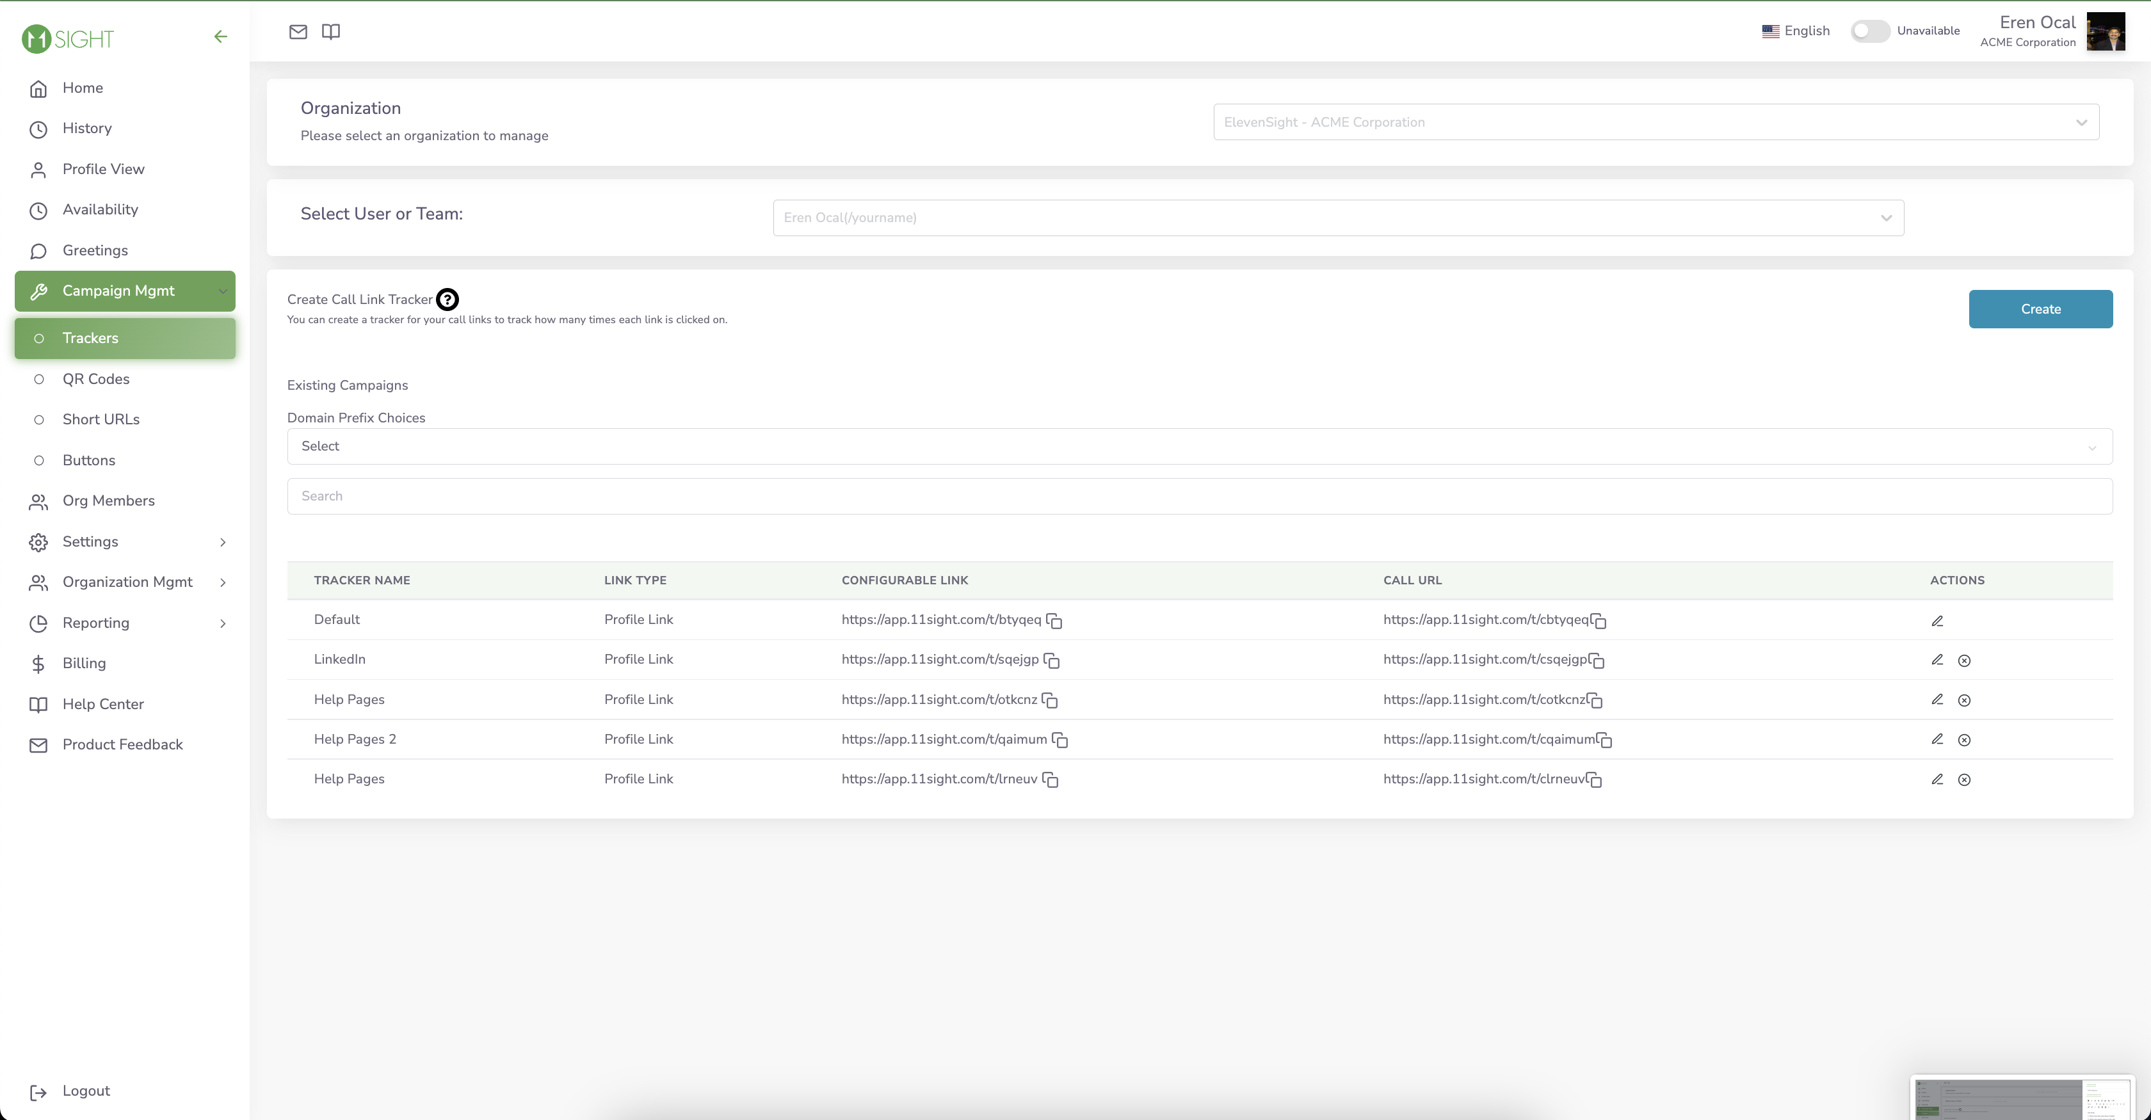Open the Select User or Team dropdown

pyautogui.click(x=1338, y=218)
